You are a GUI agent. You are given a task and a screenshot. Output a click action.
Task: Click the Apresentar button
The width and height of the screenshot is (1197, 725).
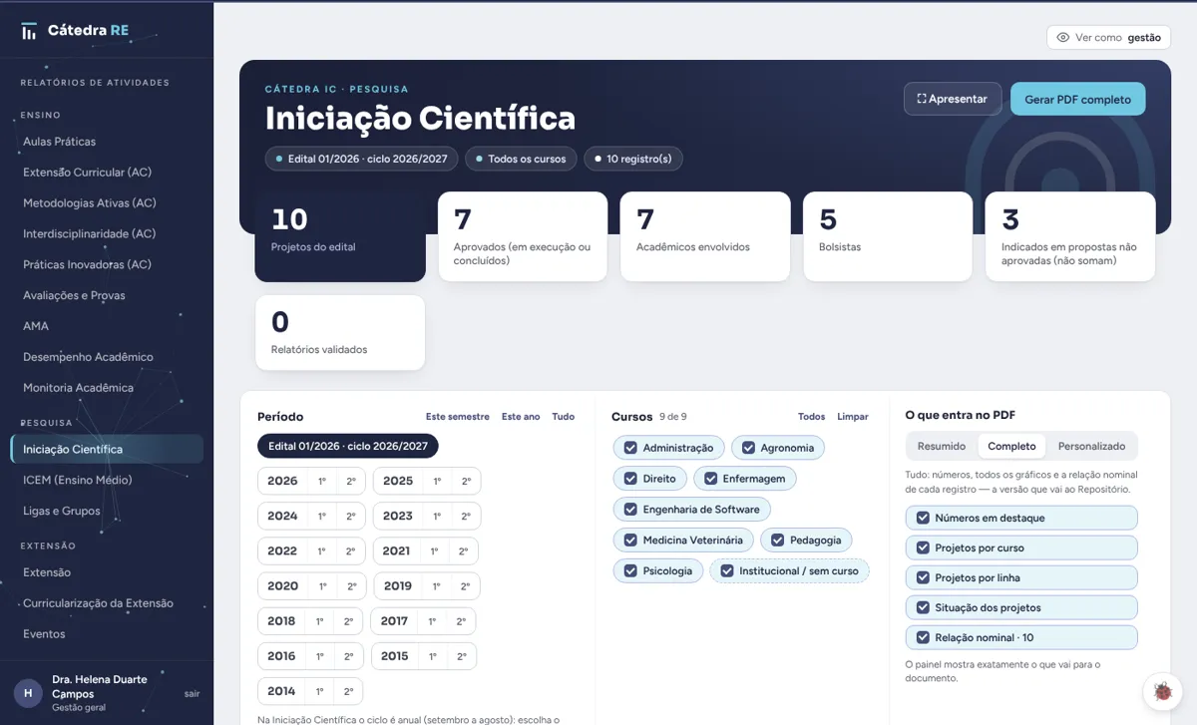pyautogui.click(x=953, y=99)
